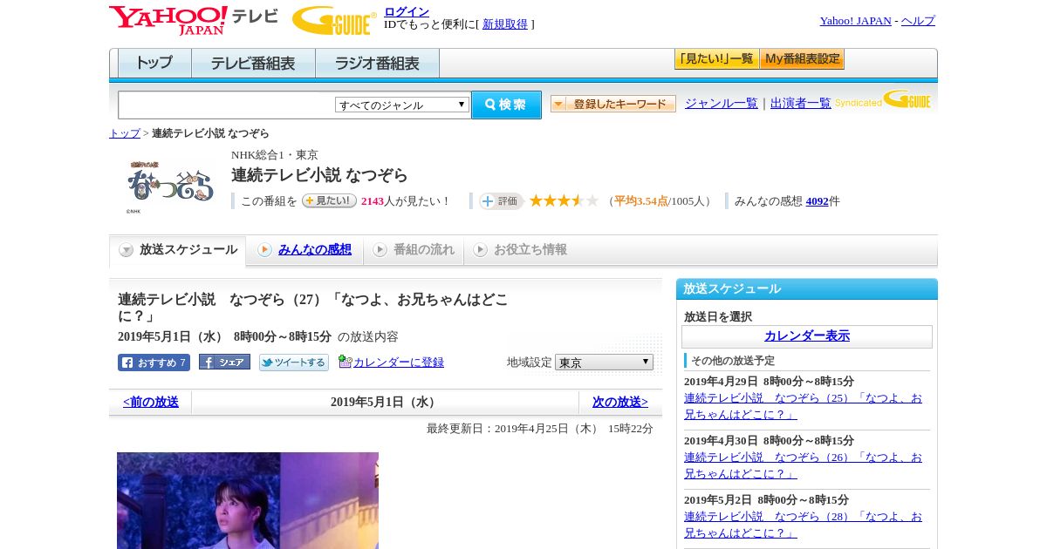Screen dimensions: 1047x549
Task: Go to the トップ navigation tab
Action: tap(154, 63)
